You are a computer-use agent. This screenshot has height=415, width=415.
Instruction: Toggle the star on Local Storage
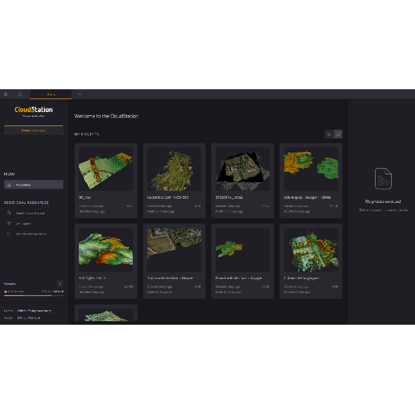(6, 291)
